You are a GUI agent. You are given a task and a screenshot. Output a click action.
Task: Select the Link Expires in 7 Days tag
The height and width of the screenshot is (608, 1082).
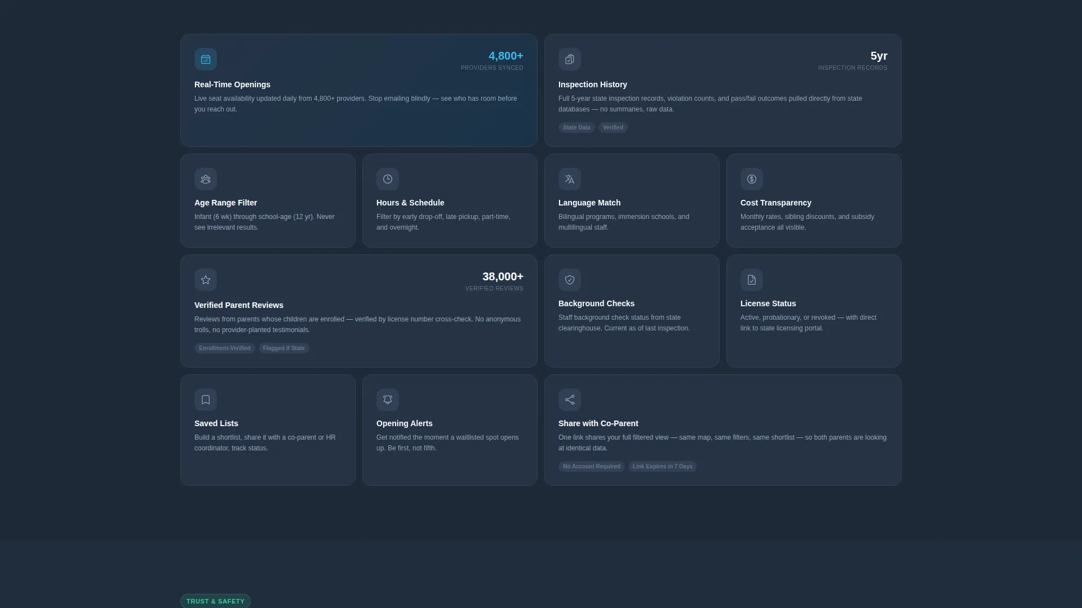tap(663, 467)
